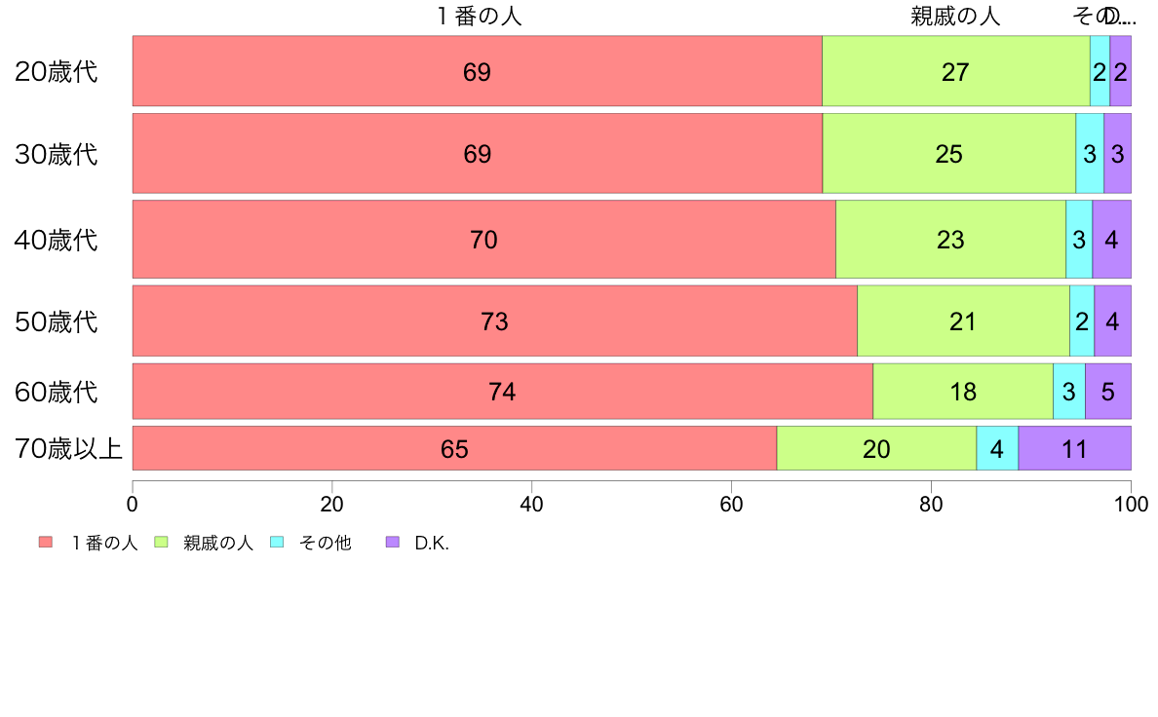
Task: Select the 20歳代 row label
Action: 57,71
